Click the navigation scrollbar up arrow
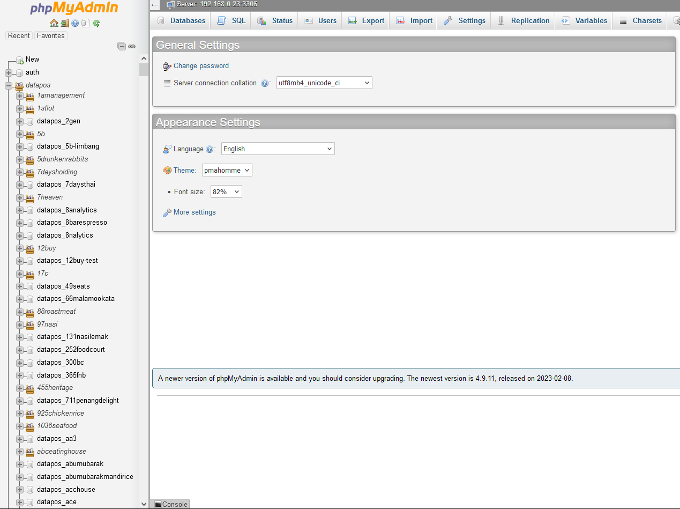680x509 pixels. (x=144, y=58)
